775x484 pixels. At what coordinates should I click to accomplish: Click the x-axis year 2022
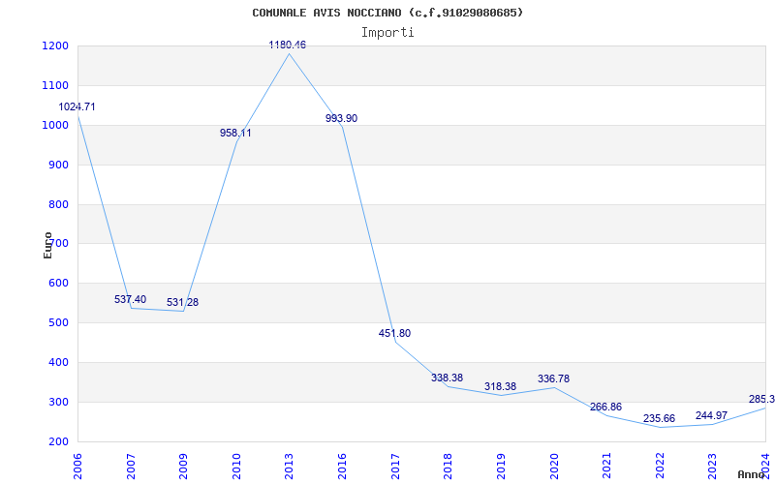(x=660, y=466)
